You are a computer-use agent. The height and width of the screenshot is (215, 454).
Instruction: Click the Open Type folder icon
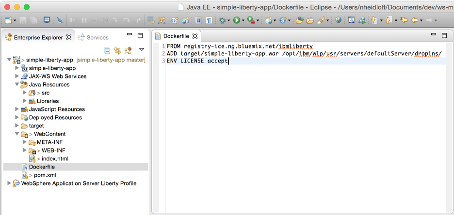299,20
